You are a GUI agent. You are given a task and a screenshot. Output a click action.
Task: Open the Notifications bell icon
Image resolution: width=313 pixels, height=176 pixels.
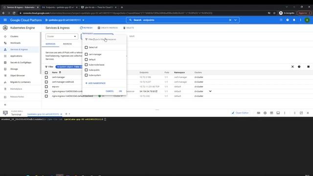tap(294, 20)
